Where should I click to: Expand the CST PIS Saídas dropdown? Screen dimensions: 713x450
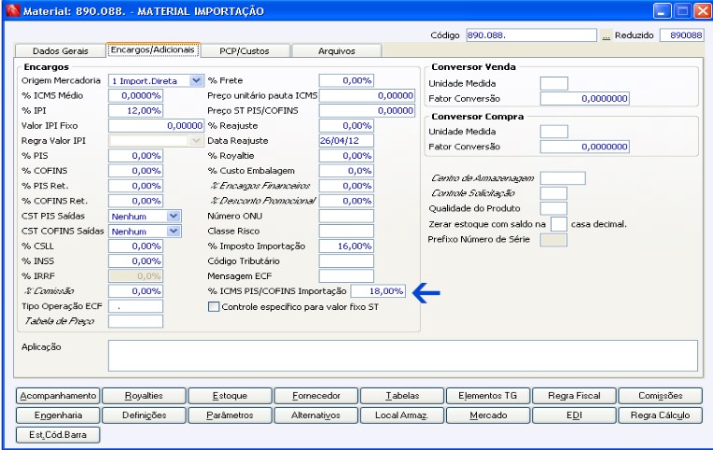point(174,216)
